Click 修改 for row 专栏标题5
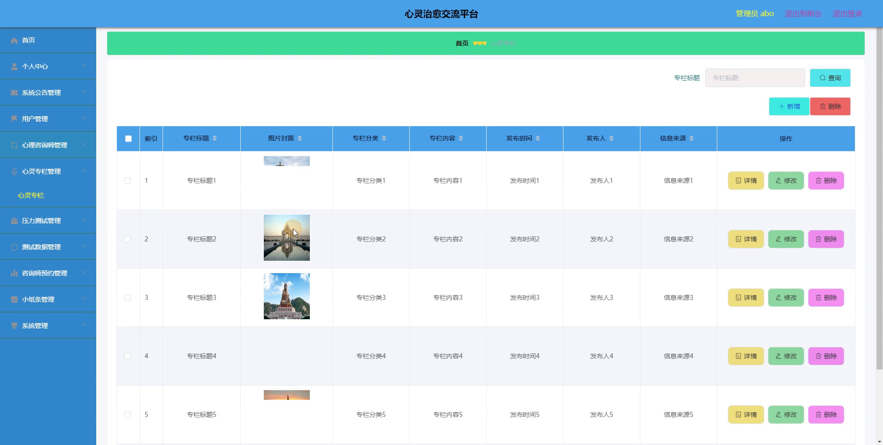Image resolution: width=883 pixels, height=445 pixels. (786, 415)
